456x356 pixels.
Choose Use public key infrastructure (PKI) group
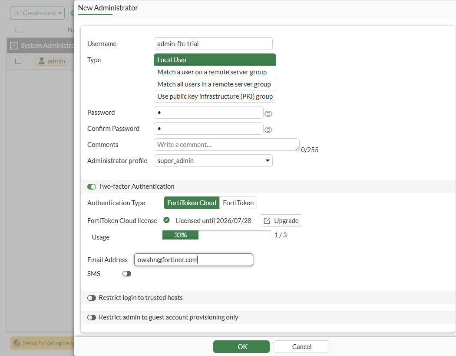215,96
